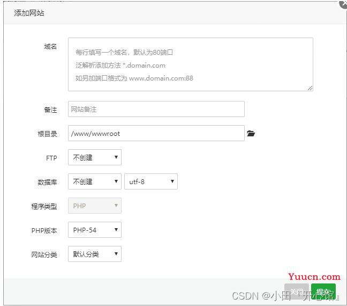Screen dimensions: 347x306
Task: Click the folder browse icon beside root directory
Action: tap(251, 134)
